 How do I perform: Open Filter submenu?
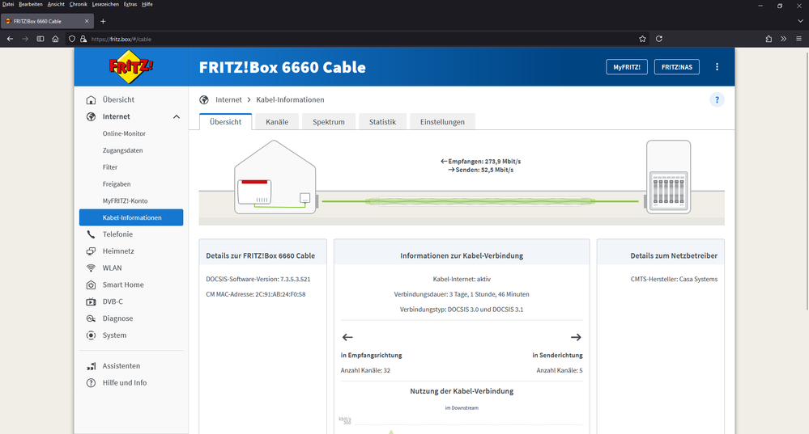110,167
